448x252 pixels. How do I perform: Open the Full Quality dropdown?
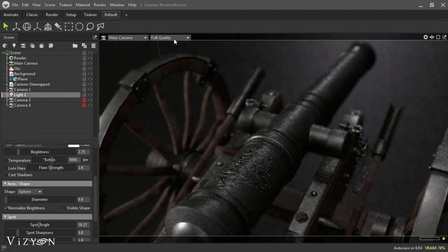(170, 38)
